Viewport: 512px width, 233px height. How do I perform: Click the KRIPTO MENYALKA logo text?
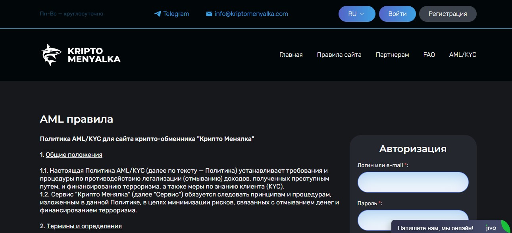(94, 55)
